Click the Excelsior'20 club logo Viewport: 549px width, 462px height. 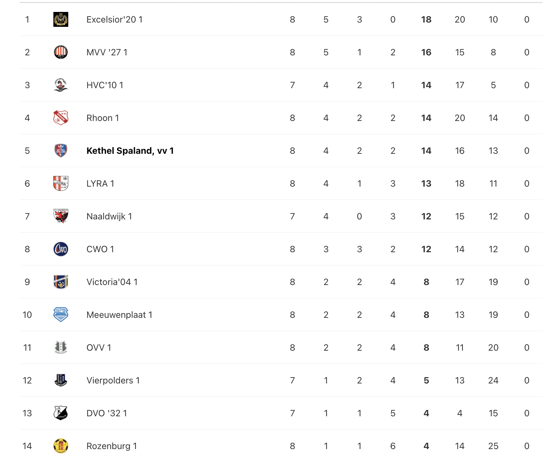tap(61, 20)
